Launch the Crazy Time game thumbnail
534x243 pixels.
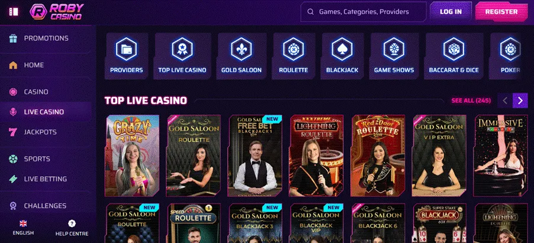point(132,155)
